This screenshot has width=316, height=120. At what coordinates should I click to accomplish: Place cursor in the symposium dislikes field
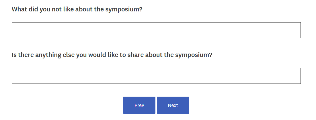click(x=156, y=30)
